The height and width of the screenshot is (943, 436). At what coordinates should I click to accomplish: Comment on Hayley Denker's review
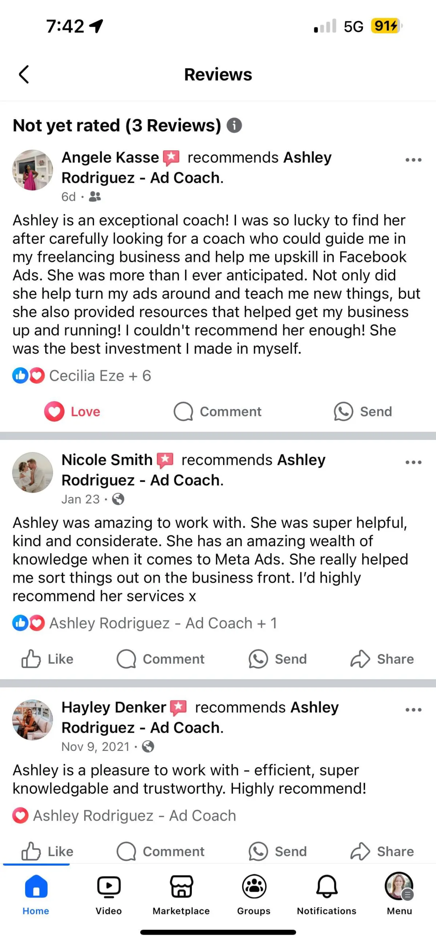tap(160, 851)
